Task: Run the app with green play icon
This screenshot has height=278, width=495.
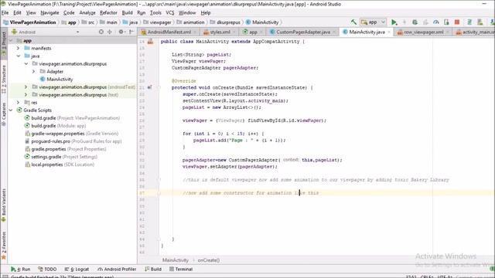Action: tap(394, 22)
